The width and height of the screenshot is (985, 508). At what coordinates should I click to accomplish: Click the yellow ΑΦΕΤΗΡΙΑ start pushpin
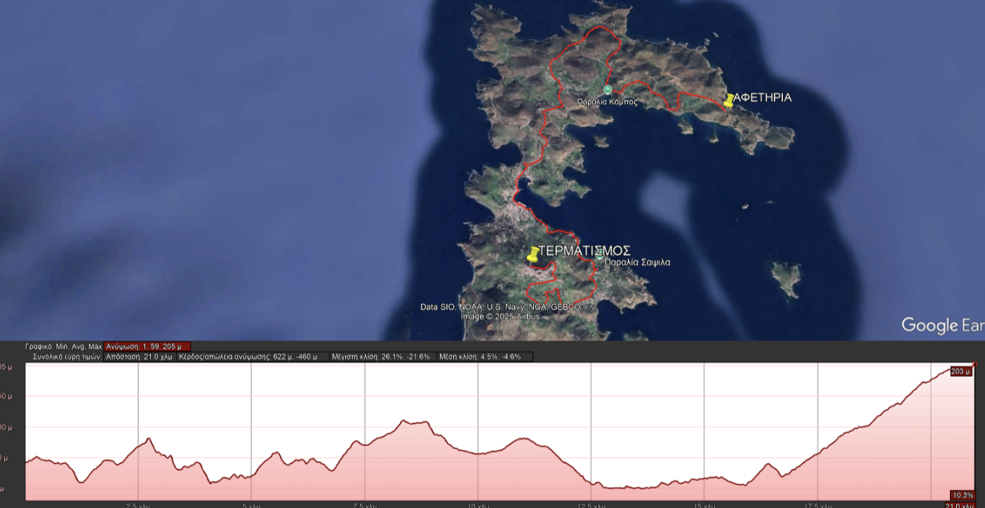pyautogui.click(x=729, y=100)
